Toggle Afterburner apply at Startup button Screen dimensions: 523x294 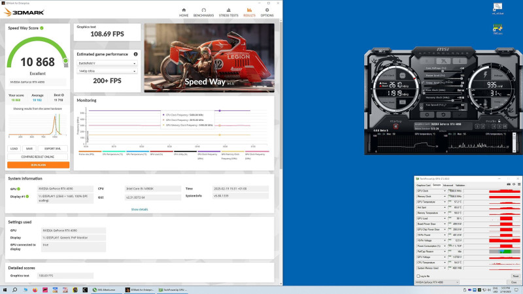click(396, 126)
